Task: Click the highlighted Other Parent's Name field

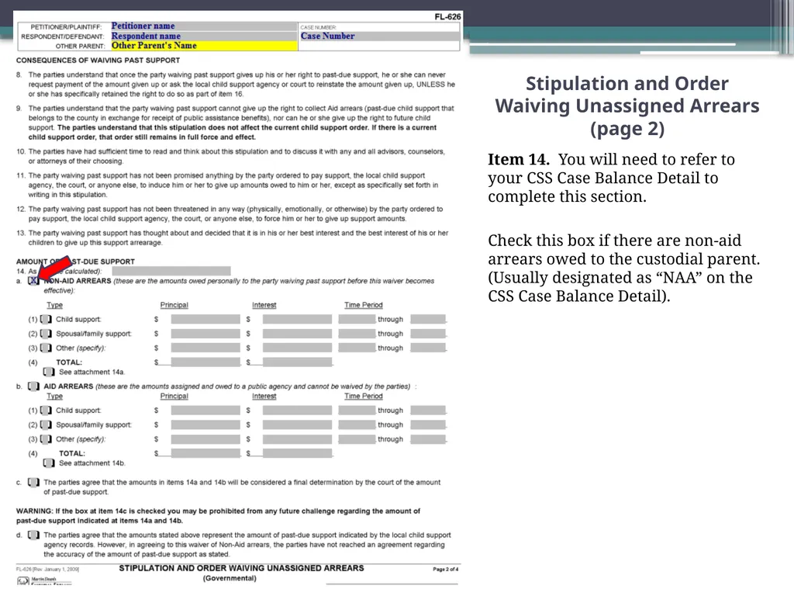Action: click(x=204, y=46)
